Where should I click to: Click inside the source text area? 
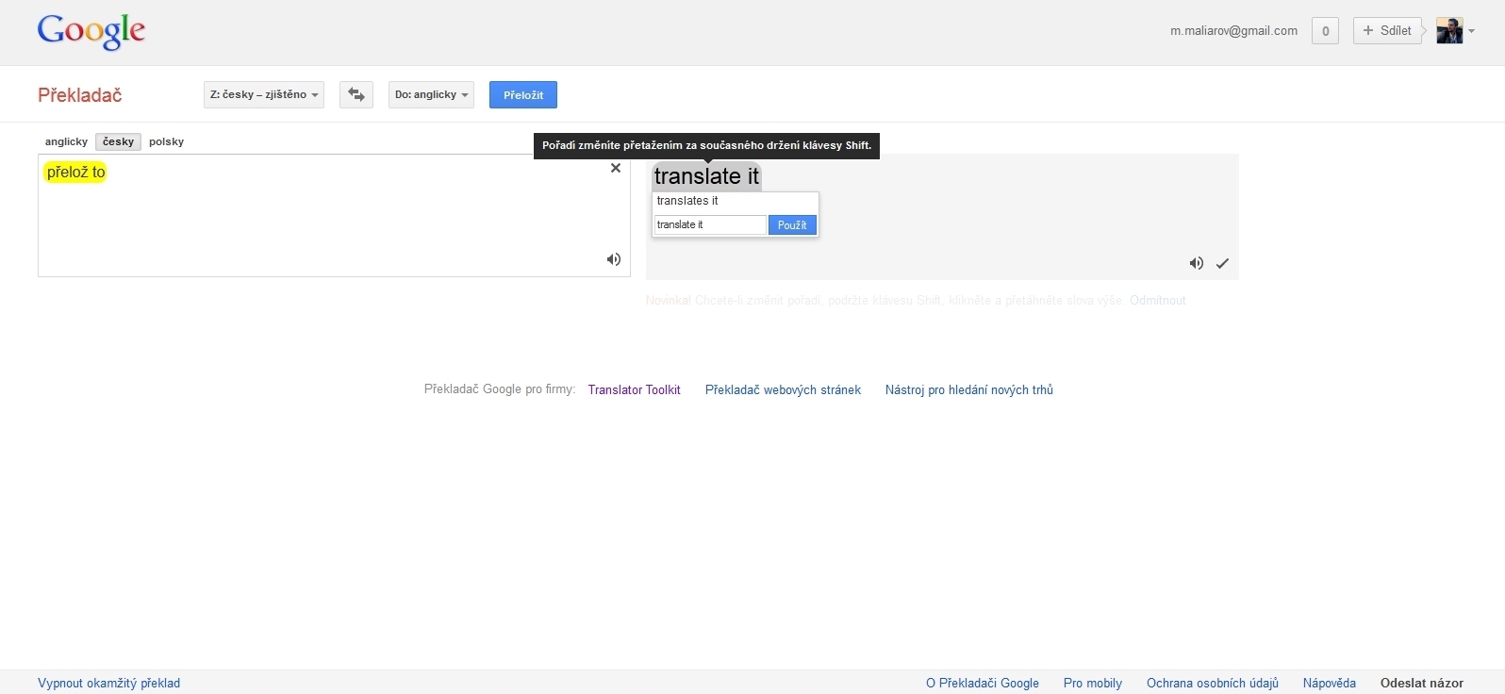334,216
